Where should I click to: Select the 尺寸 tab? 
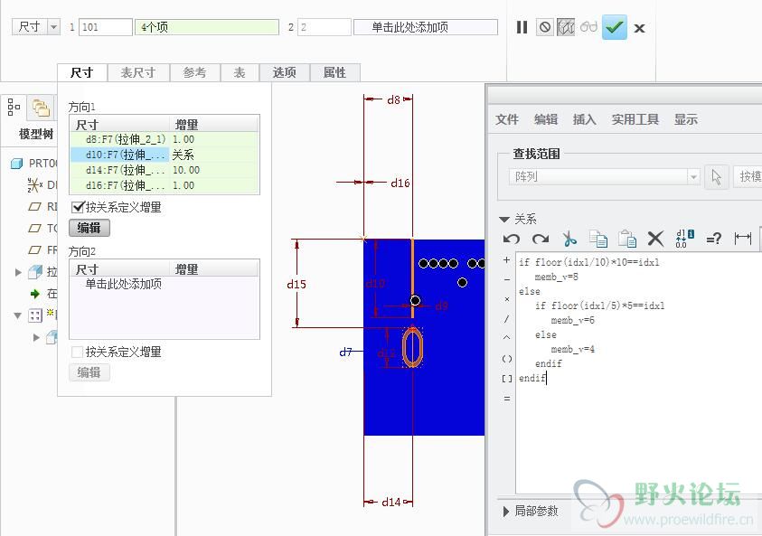(x=81, y=73)
